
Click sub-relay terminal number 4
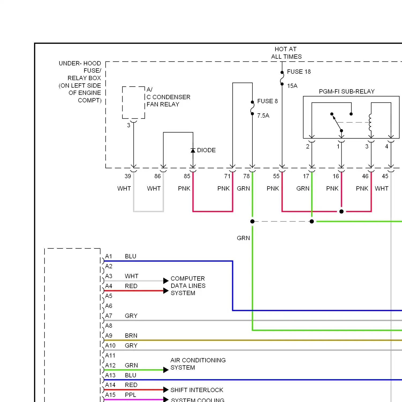pos(387,146)
